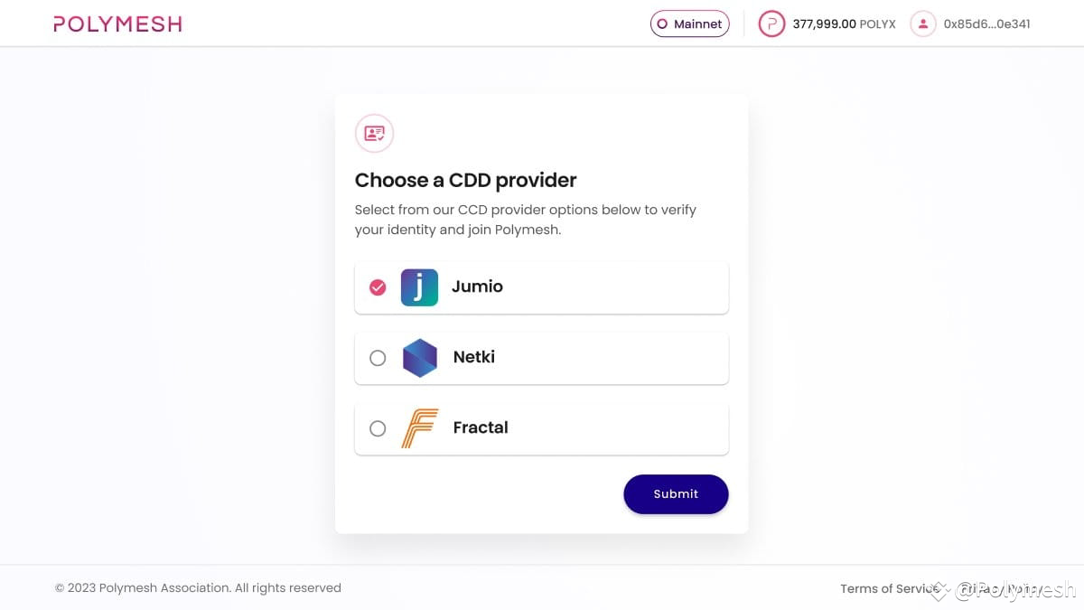Deselect the Jumio radio button

point(378,287)
